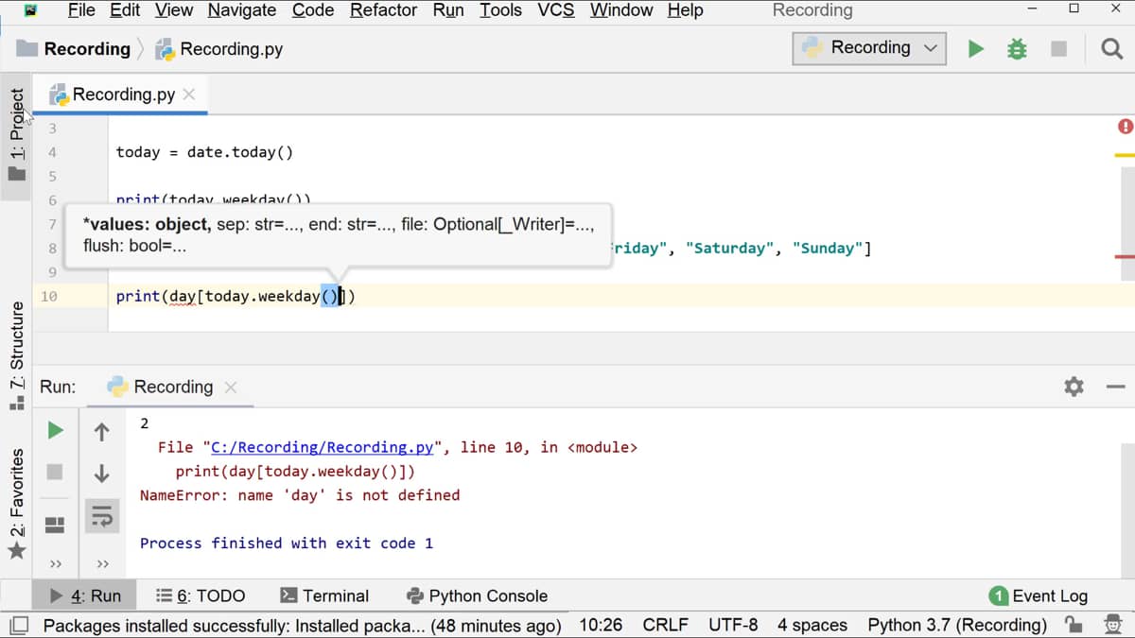Open the View menu
1135x638 pixels.
(174, 10)
